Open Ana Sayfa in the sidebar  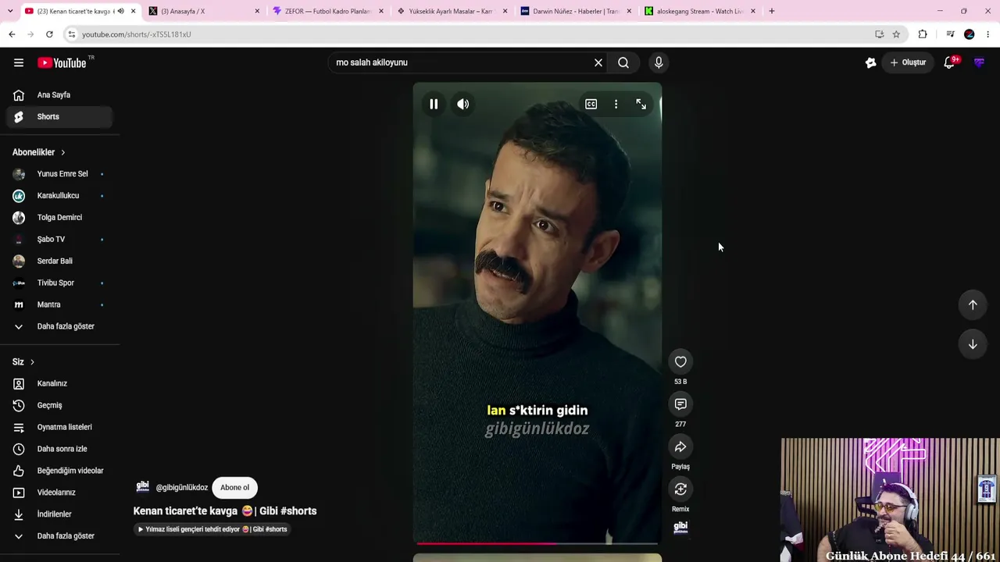(59, 95)
